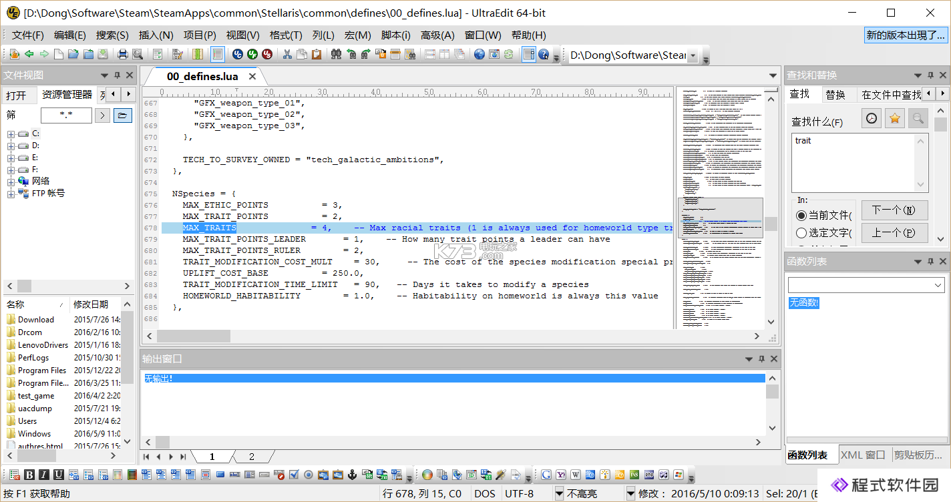Click the Italic I icon in bottom toolbar
The height and width of the screenshot is (502, 951).
point(44,475)
